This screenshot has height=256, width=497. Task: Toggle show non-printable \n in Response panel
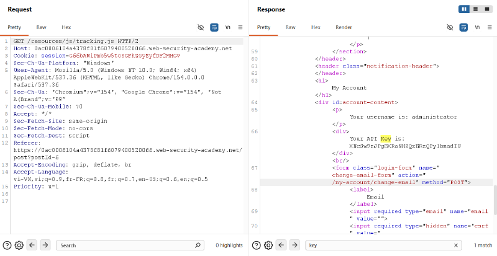coord(477,27)
